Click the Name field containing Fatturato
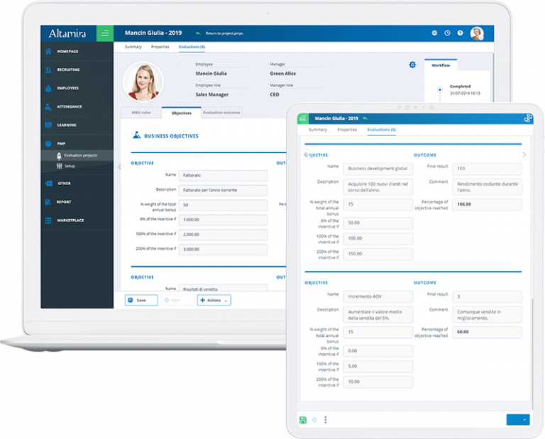 tap(223, 176)
